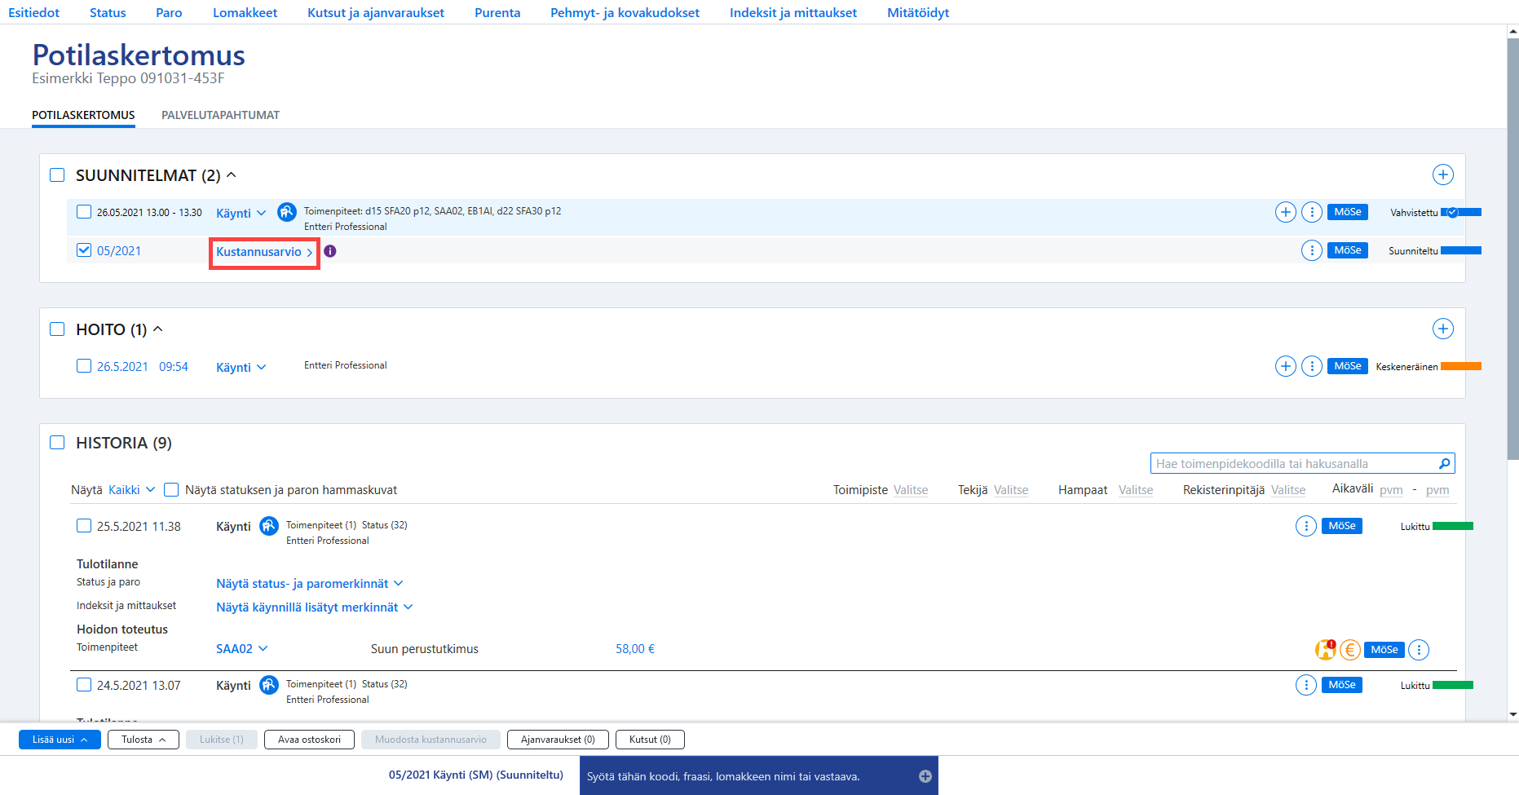Image resolution: width=1519 pixels, height=795 pixels.
Task: Collapse the SUUNNITELMAT section chevron
Action: click(232, 174)
